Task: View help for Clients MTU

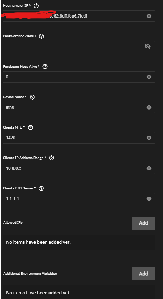Action: point(31,127)
